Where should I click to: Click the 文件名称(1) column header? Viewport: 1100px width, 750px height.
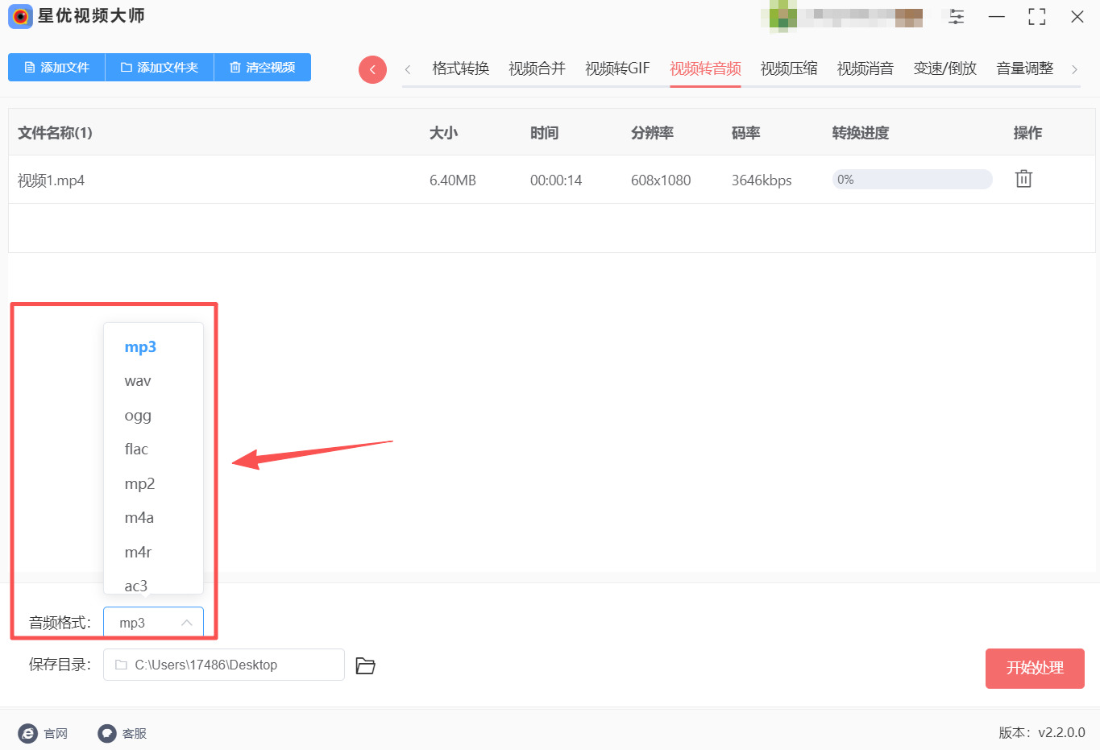click(x=55, y=133)
